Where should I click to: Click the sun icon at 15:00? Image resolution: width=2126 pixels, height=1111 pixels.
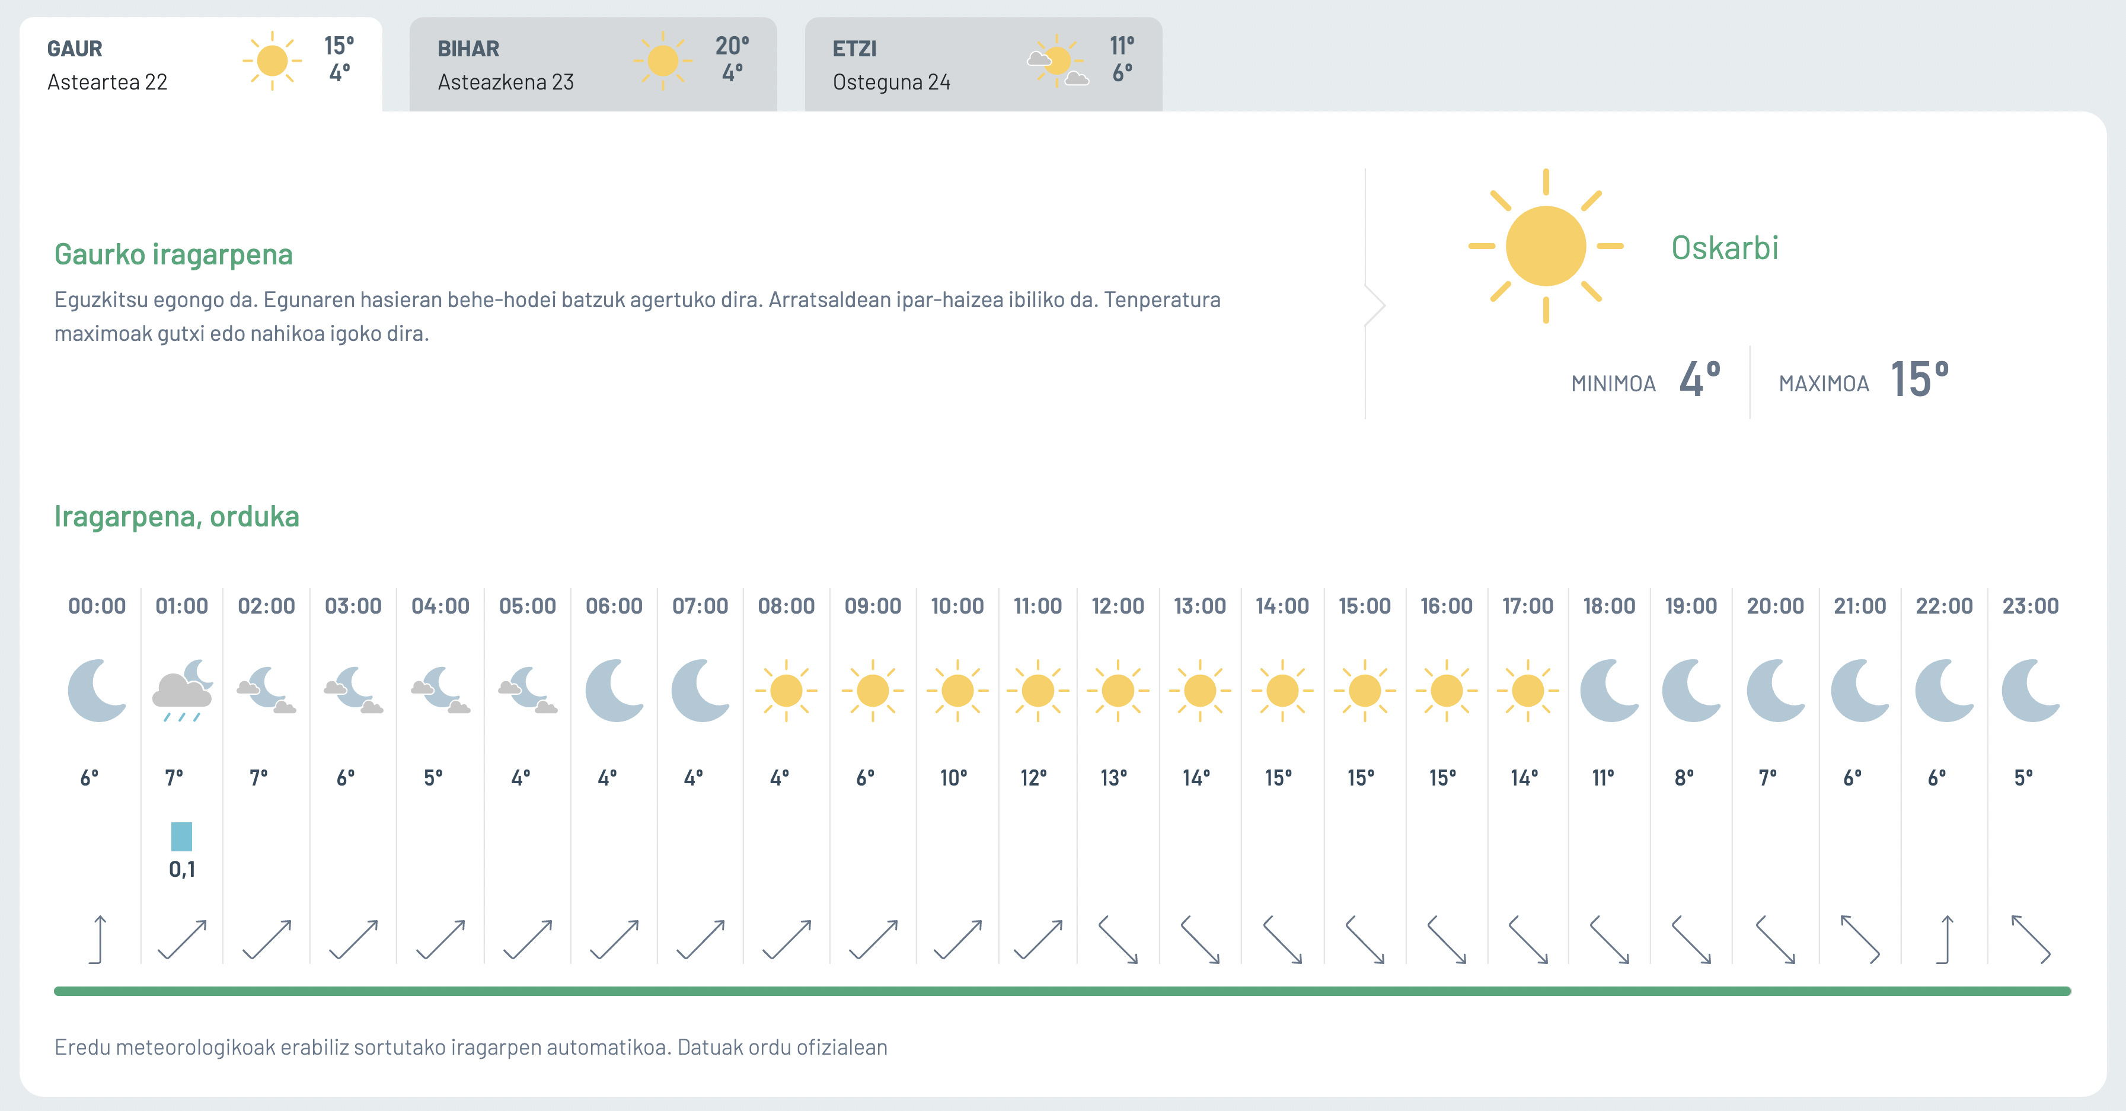pos(1365,691)
